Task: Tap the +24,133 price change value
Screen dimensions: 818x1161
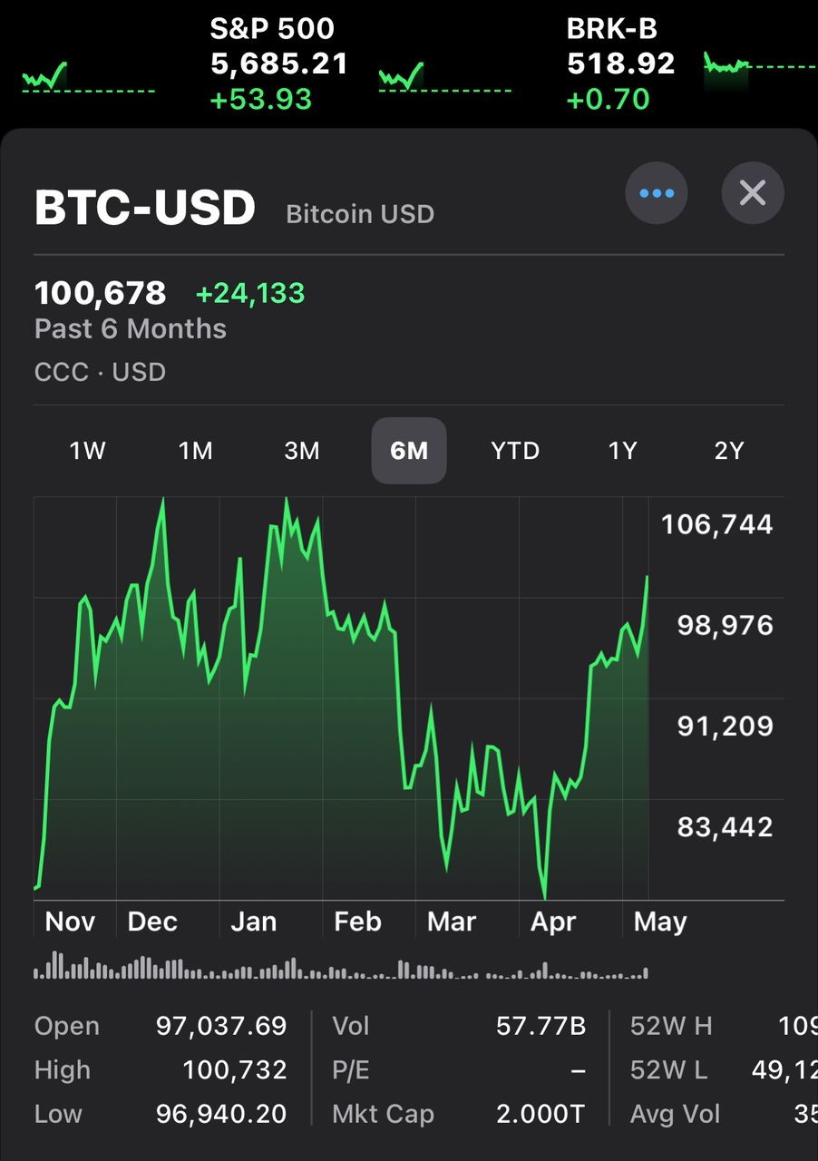Action: (250, 294)
